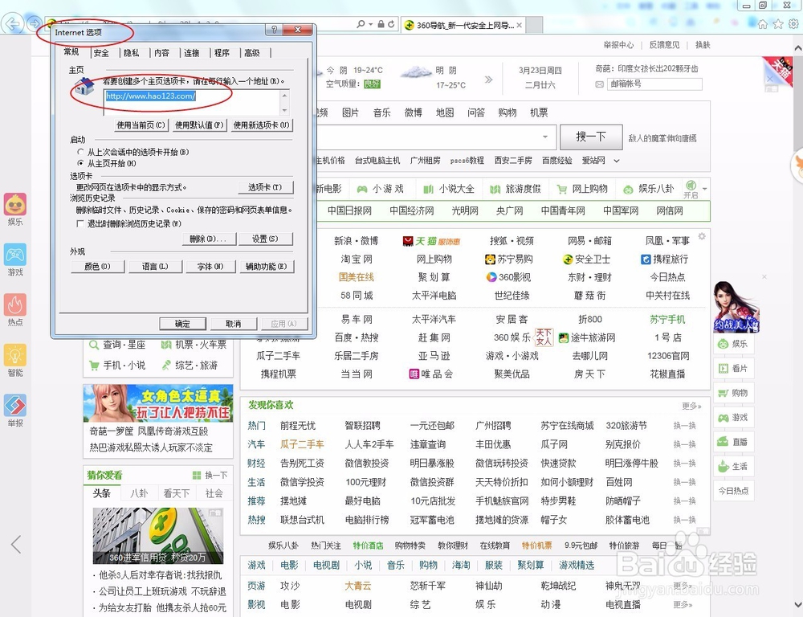This screenshot has height=617, width=803.
Task: Click the double-arrow next weather icon
Action: (x=488, y=80)
